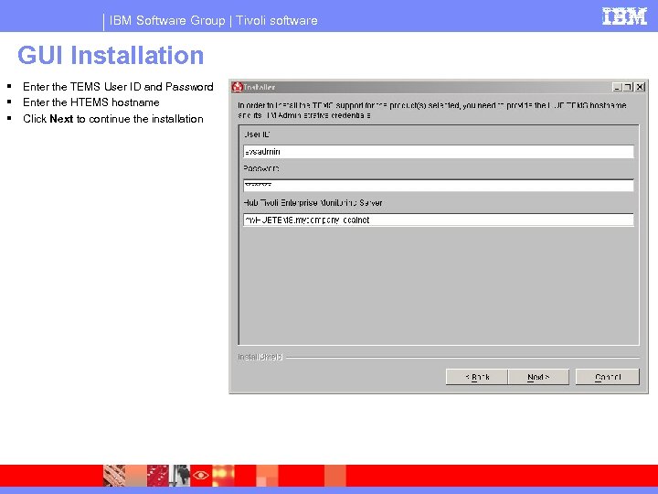Image resolution: width=658 pixels, height=494 pixels.
Task: Select the 'IBM Software Group | Tivoli software' header text
Action: click(213, 20)
